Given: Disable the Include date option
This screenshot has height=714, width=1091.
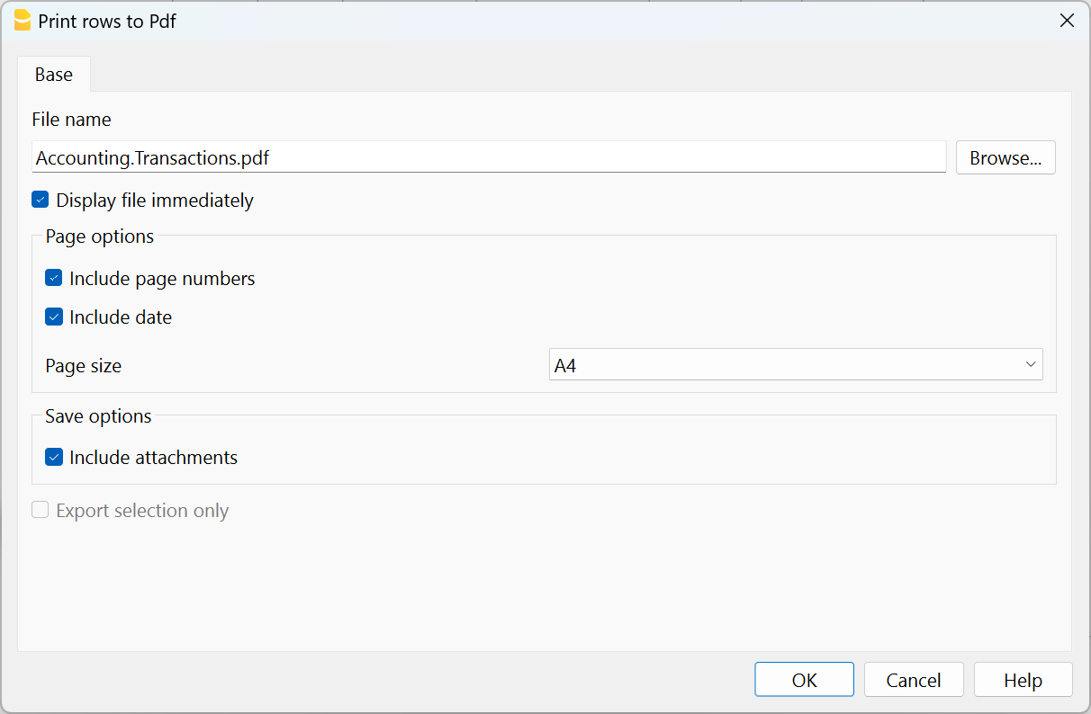Looking at the screenshot, I should point(54,317).
